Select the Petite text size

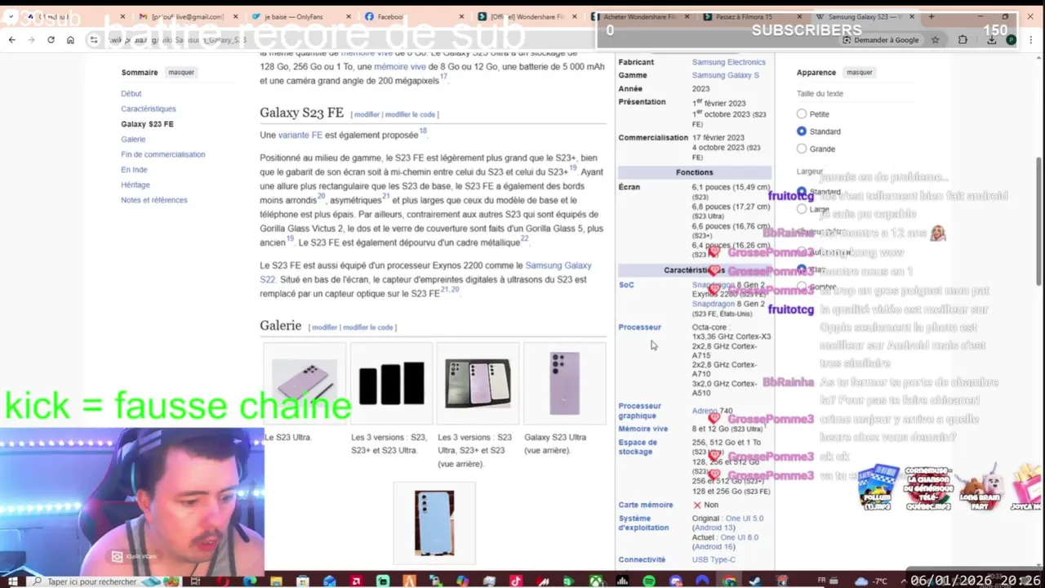click(x=802, y=114)
